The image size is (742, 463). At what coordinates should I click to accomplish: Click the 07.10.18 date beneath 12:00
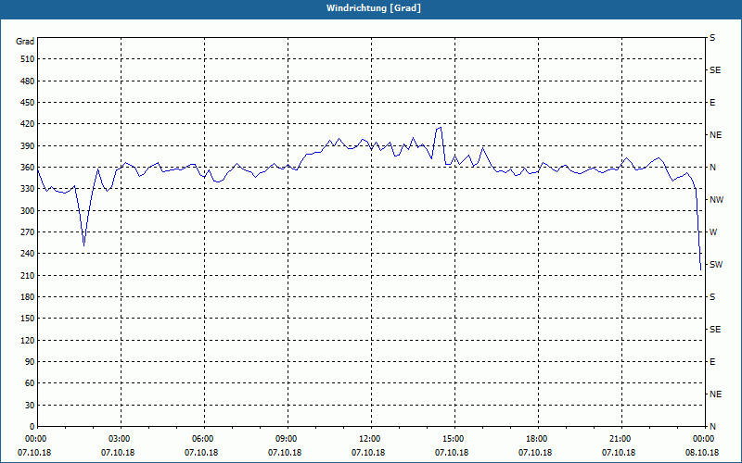click(x=367, y=453)
